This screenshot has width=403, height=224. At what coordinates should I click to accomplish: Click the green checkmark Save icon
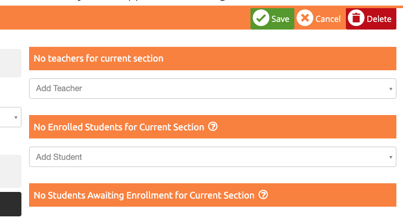pos(261,18)
